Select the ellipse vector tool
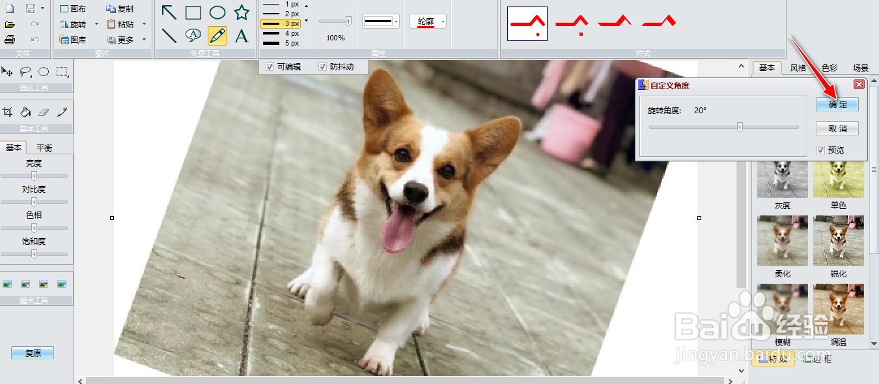Image resolution: width=879 pixels, height=384 pixels. tap(217, 12)
